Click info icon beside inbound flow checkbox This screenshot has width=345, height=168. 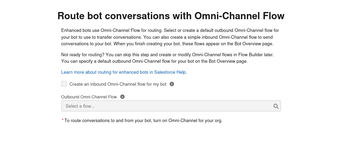(172, 84)
